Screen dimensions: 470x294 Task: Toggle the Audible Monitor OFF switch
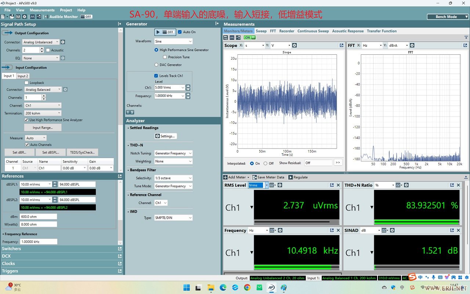[86, 17]
